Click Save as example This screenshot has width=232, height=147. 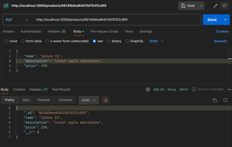208,89
